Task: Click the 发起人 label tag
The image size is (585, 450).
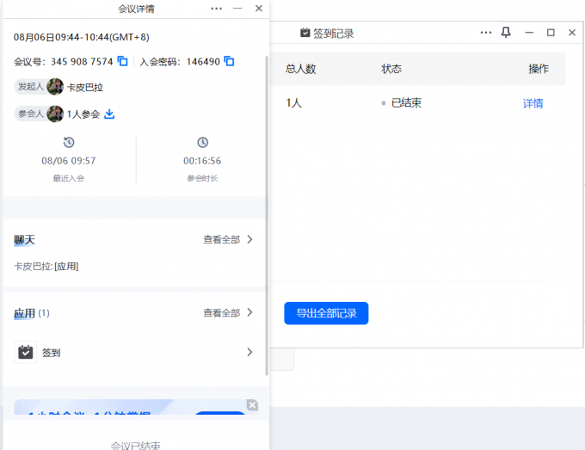Action: pos(31,87)
